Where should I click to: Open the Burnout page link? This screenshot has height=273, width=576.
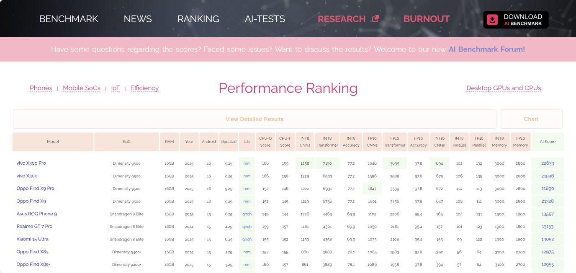426,19
